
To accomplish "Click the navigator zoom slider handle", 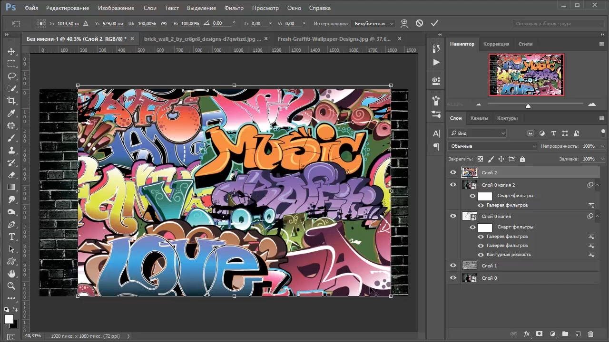I will pyautogui.click(x=528, y=105).
